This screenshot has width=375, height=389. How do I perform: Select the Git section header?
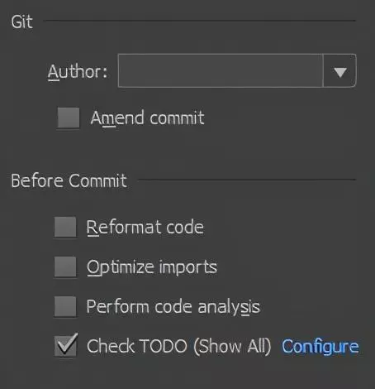pyautogui.click(x=21, y=22)
